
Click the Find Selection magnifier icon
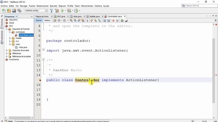pyautogui.click(x=71, y=20)
